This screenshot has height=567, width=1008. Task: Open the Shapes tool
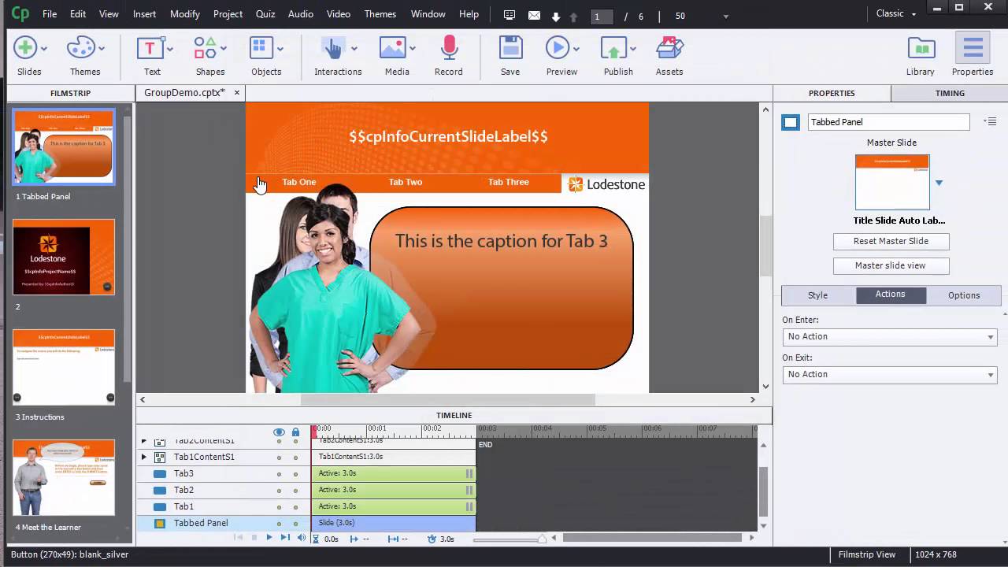pyautogui.click(x=206, y=48)
